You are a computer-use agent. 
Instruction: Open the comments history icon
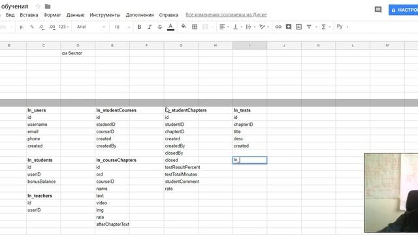tap(378, 10)
